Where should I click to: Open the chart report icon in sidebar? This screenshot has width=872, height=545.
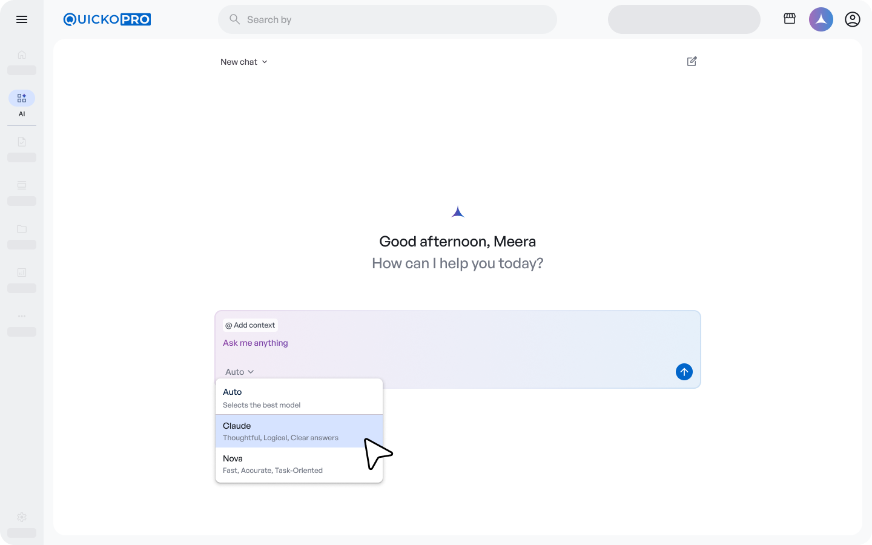pos(22,272)
